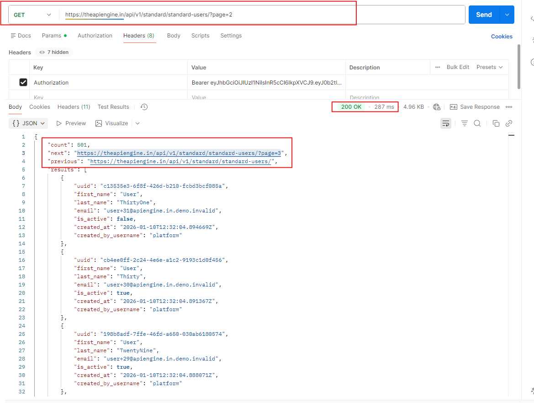The image size is (534, 403).
Task: Open the GET method dropdown
Action: tap(32, 15)
